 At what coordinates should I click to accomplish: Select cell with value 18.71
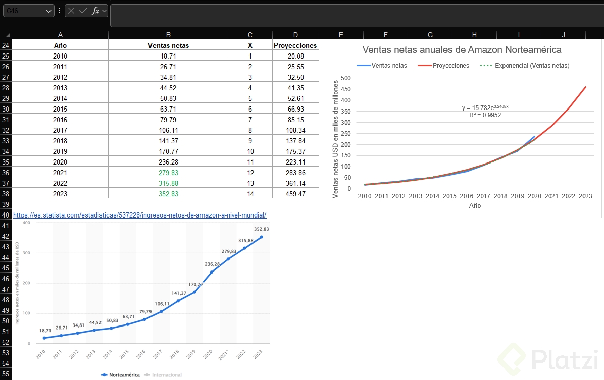(168, 56)
